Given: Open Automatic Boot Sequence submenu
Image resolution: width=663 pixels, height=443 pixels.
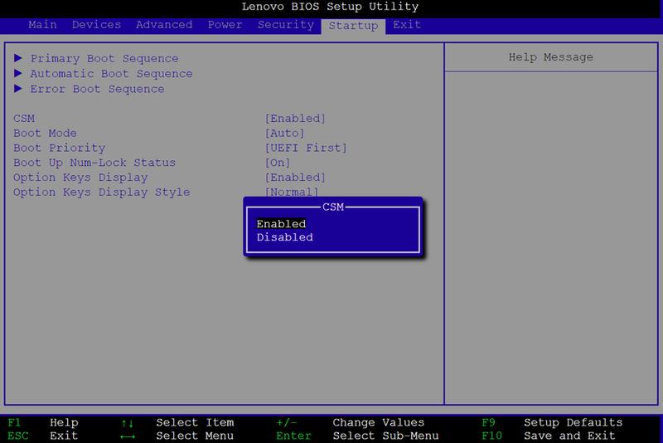Looking at the screenshot, I should click(111, 74).
